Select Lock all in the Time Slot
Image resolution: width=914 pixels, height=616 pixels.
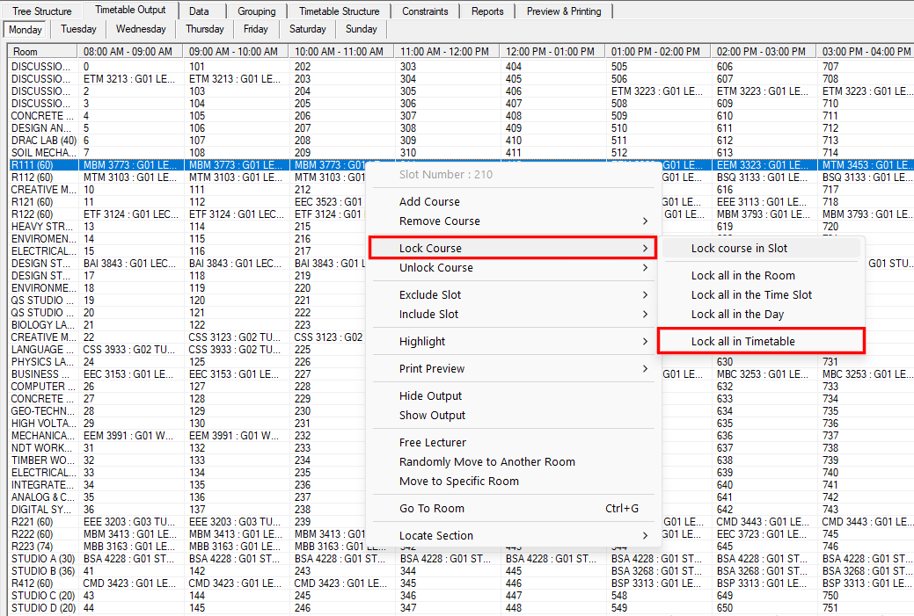coord(761,294)
